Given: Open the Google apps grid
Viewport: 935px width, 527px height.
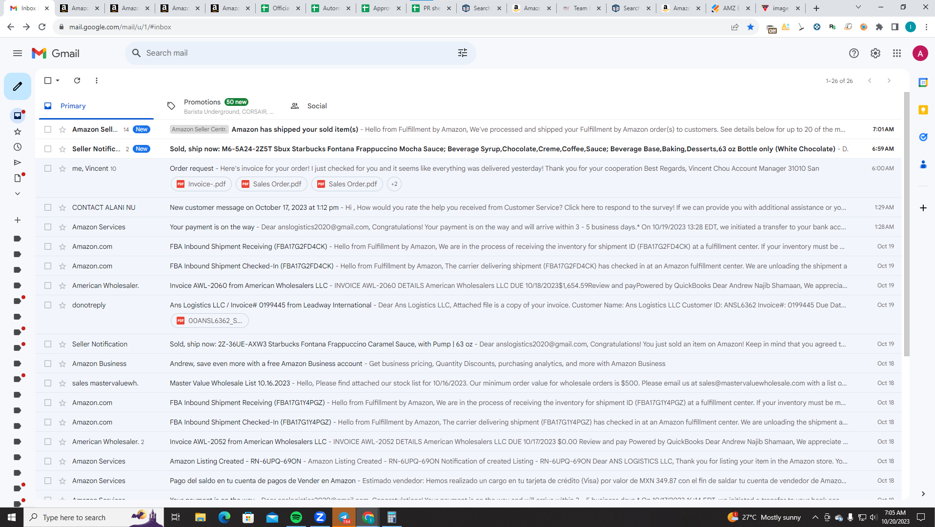Looking at the screenshot, I should coord(897,53).
